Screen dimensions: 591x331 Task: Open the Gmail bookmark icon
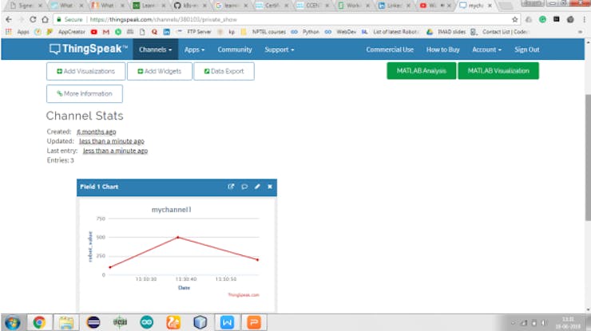point(106,32)
